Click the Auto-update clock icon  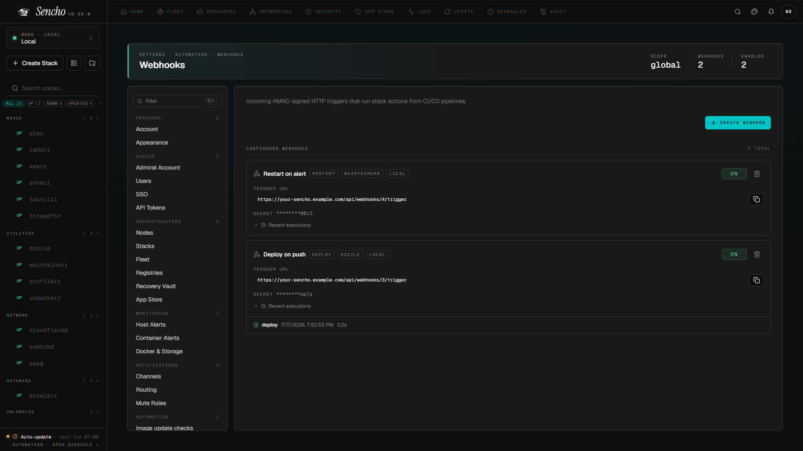(15, 437)
